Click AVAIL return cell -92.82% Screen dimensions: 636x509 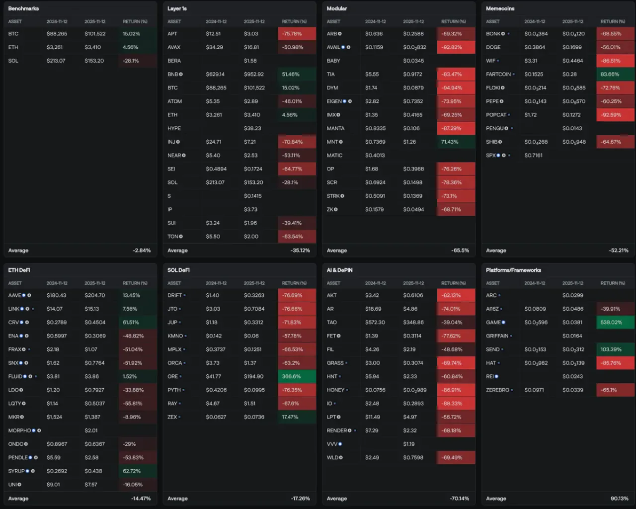[x=456, y=47]
